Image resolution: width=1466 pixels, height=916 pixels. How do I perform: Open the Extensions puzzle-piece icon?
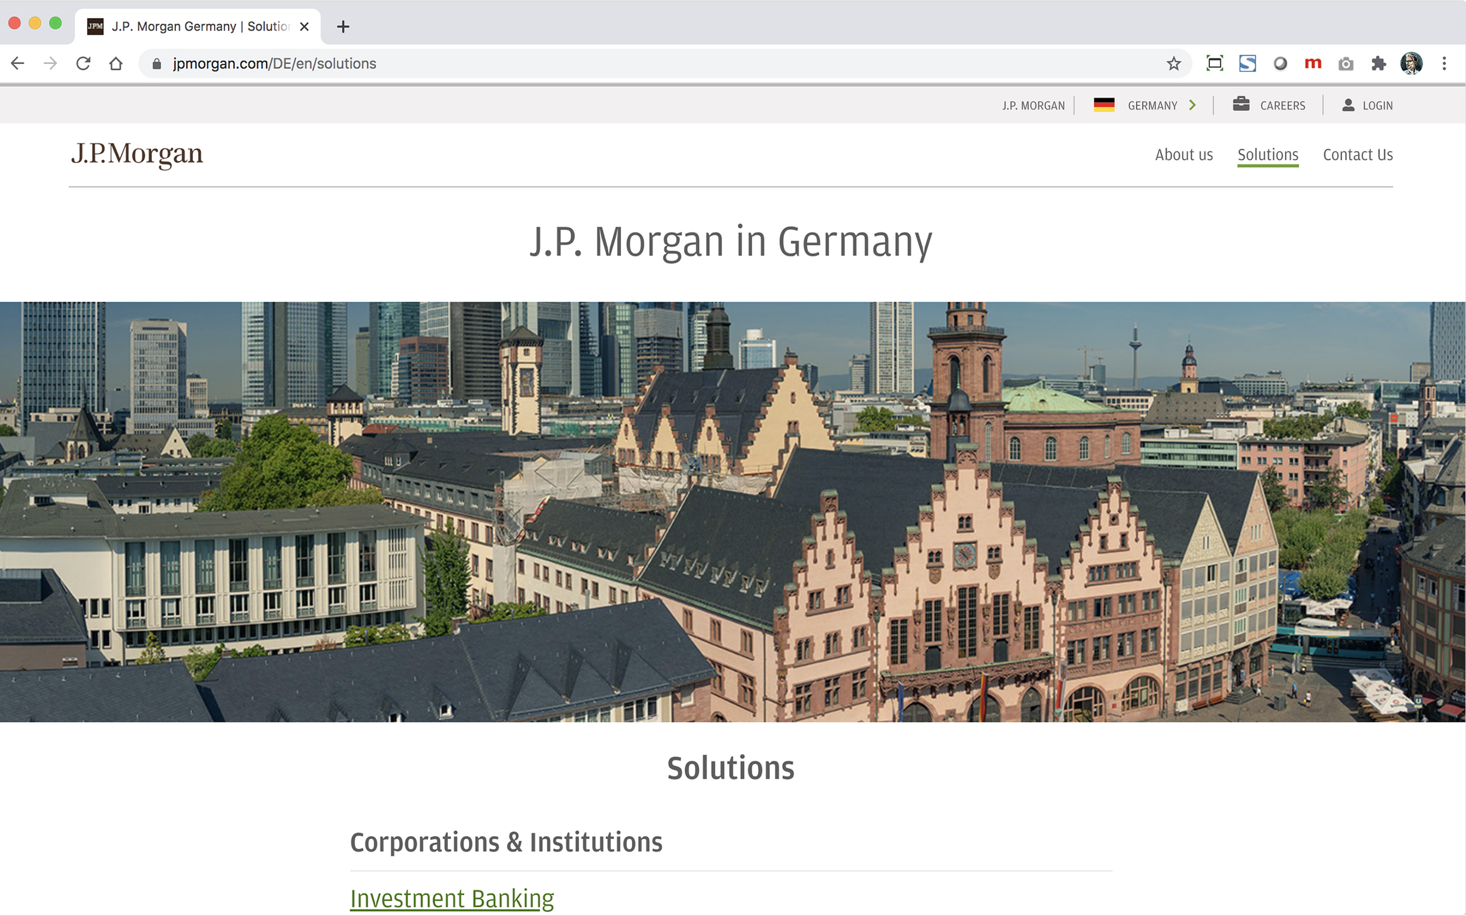click(1378, 64)
